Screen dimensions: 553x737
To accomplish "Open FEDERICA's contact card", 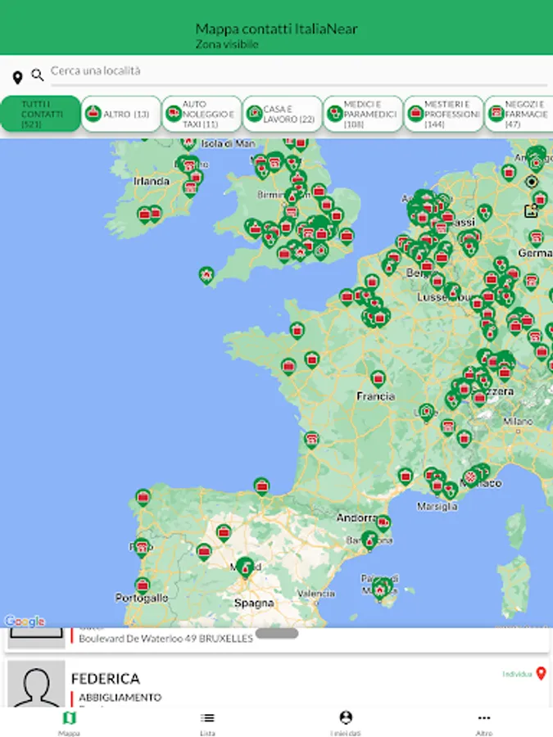I will coord(278,682).
